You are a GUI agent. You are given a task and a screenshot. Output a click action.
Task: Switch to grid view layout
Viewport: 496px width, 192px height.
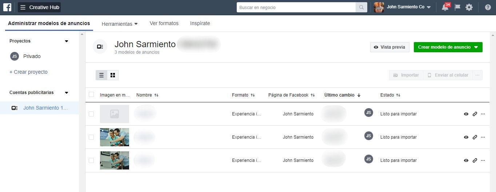113,75
